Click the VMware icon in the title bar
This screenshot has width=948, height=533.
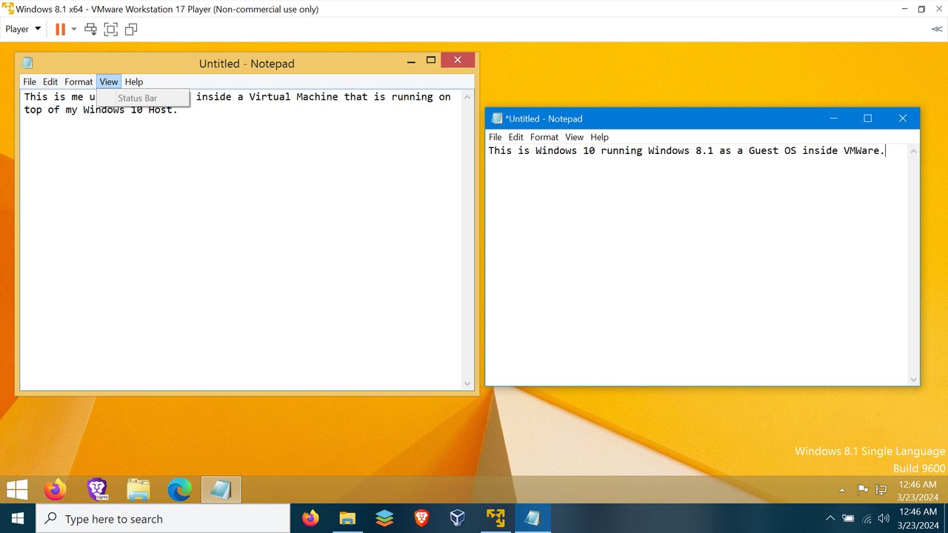[x=7, y=10]
